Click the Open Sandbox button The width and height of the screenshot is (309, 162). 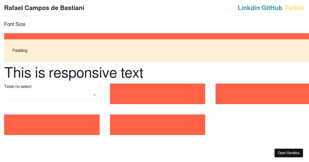click(289, 153)
